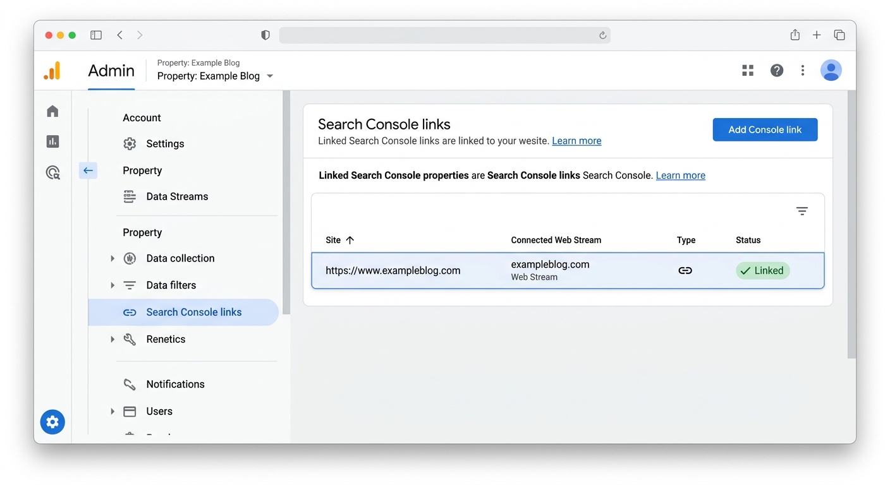
Task: Open the Reports bar chart icon
Action: 52,141
